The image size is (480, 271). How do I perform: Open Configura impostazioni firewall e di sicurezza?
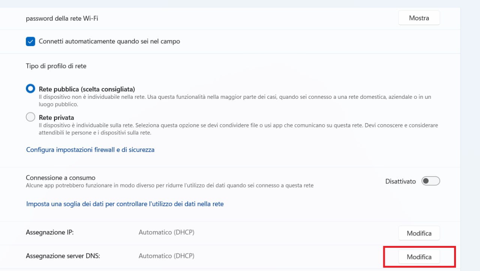[x=90, y=150]
